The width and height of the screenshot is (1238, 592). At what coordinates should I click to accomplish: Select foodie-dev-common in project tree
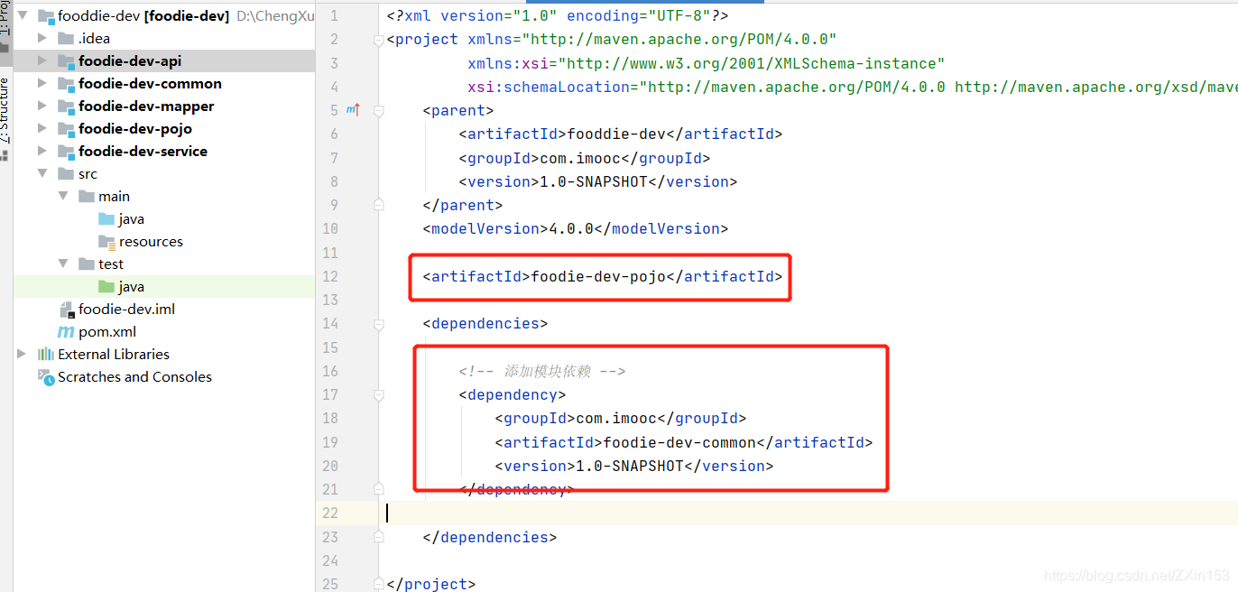[x=150, y=83]
